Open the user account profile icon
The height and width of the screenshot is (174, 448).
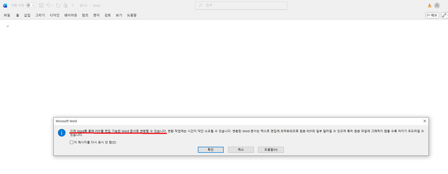coord(437,5)
